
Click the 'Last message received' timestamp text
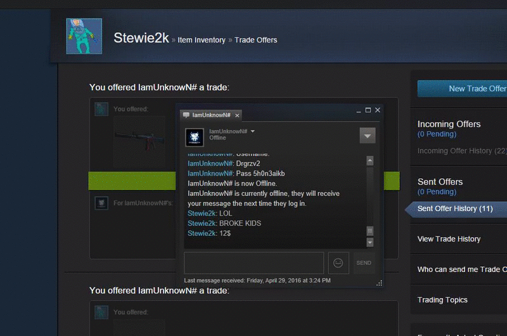(257, 280)
